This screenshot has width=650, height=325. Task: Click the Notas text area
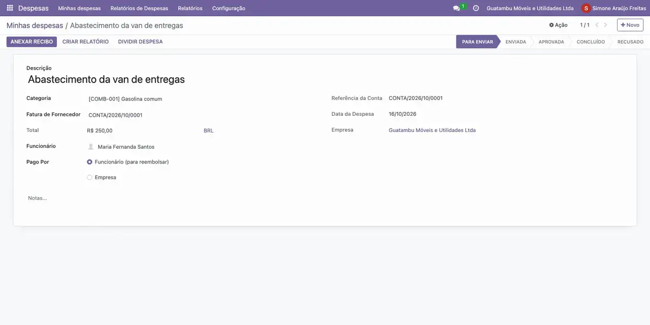click(x=325, y=198)
